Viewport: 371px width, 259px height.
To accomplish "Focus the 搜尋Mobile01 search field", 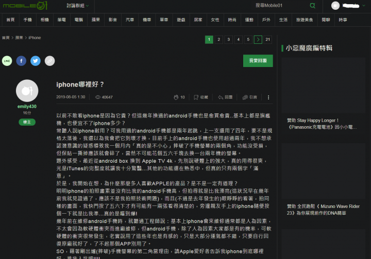I will tap(280, 6).
